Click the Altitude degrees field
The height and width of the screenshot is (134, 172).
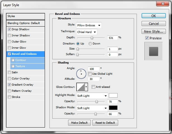coord(94,79)
